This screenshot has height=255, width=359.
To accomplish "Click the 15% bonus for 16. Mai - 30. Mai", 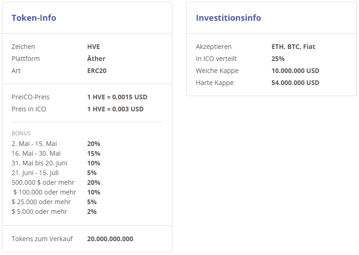I will coord(94,153).
